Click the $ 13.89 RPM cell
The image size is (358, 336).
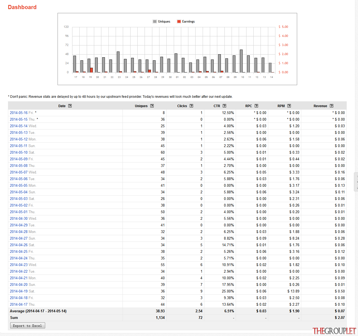click(293, 291)
